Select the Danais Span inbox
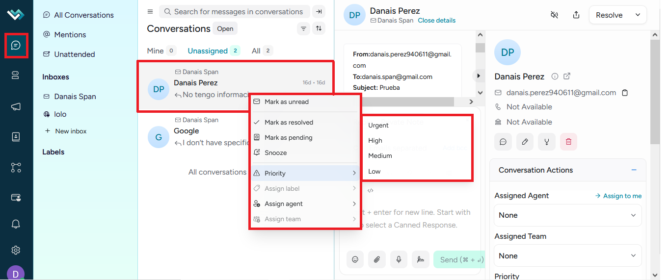The image size is (669, 280). pos(70,97)
